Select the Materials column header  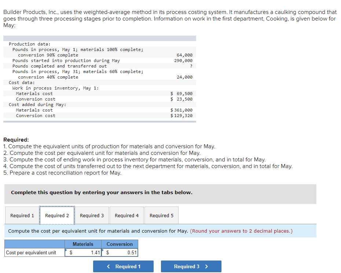point(83,244)
